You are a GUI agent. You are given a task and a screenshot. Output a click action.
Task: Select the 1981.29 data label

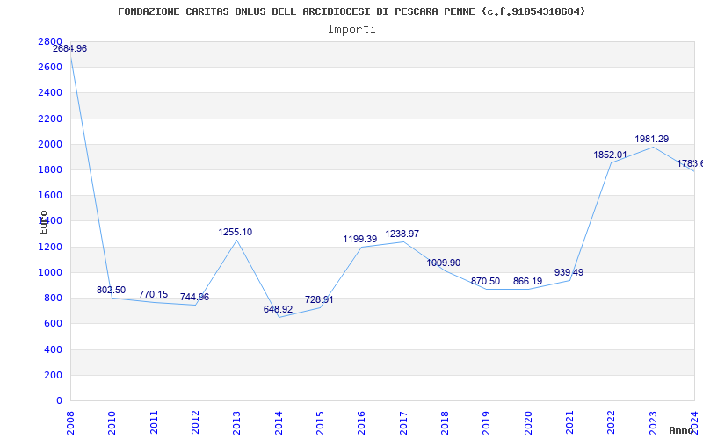pos(652,140)
